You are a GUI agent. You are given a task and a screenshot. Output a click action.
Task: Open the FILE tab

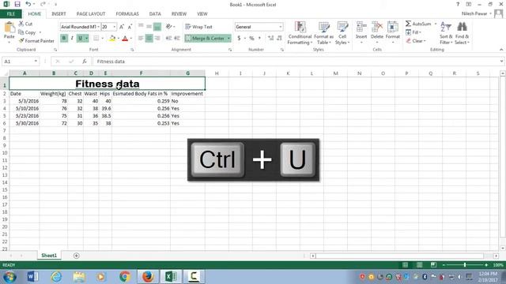pyautogui.click(x=11, y=14)
